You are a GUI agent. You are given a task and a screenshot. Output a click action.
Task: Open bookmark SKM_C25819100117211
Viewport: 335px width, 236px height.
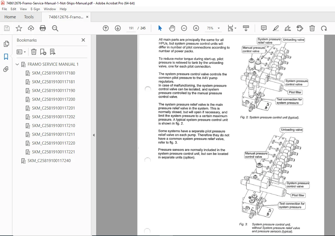coord(53,134)
